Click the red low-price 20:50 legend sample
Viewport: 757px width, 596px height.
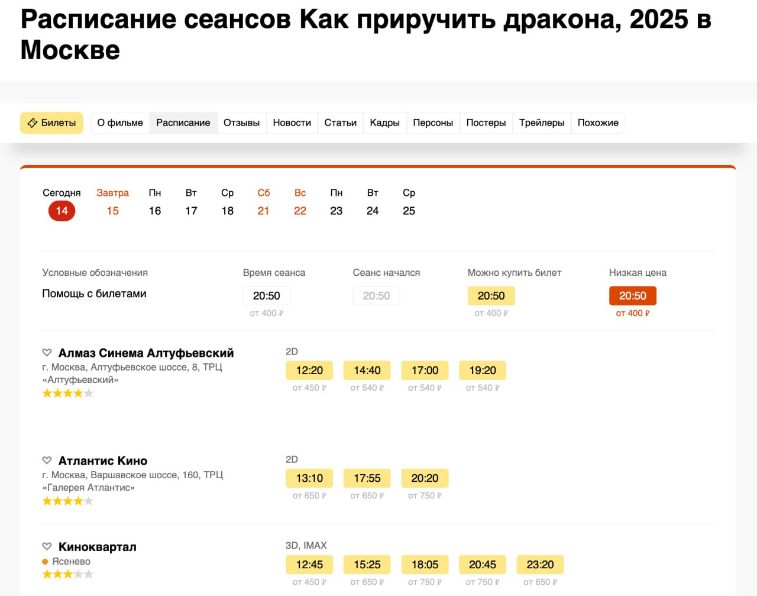pyautogui.click(x=632, y=296)
